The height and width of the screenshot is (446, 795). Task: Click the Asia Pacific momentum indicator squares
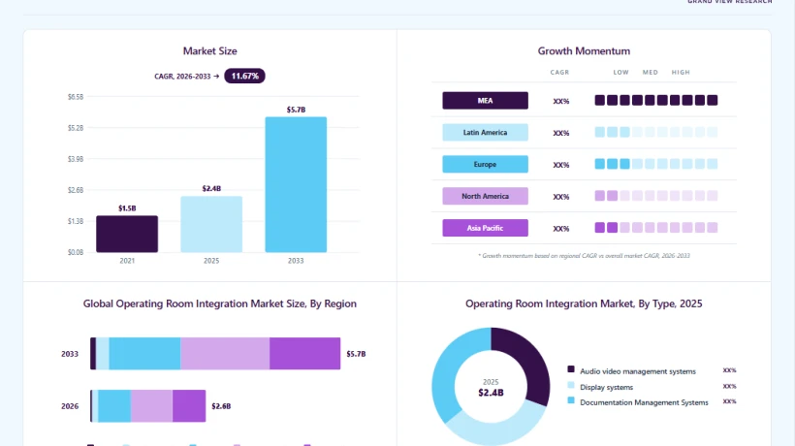point(656,228)
